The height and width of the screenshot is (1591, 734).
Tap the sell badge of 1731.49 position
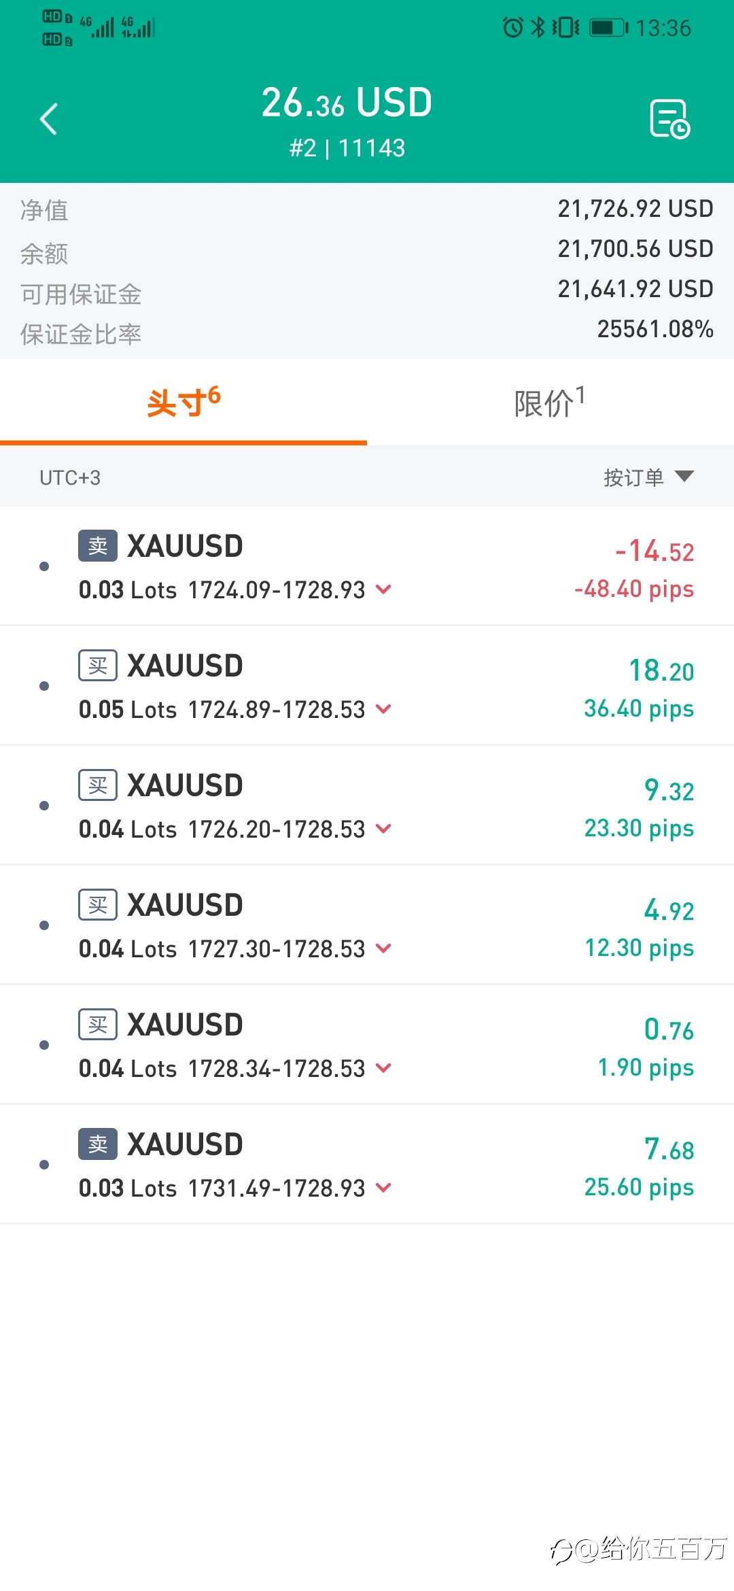point(98,1144)
